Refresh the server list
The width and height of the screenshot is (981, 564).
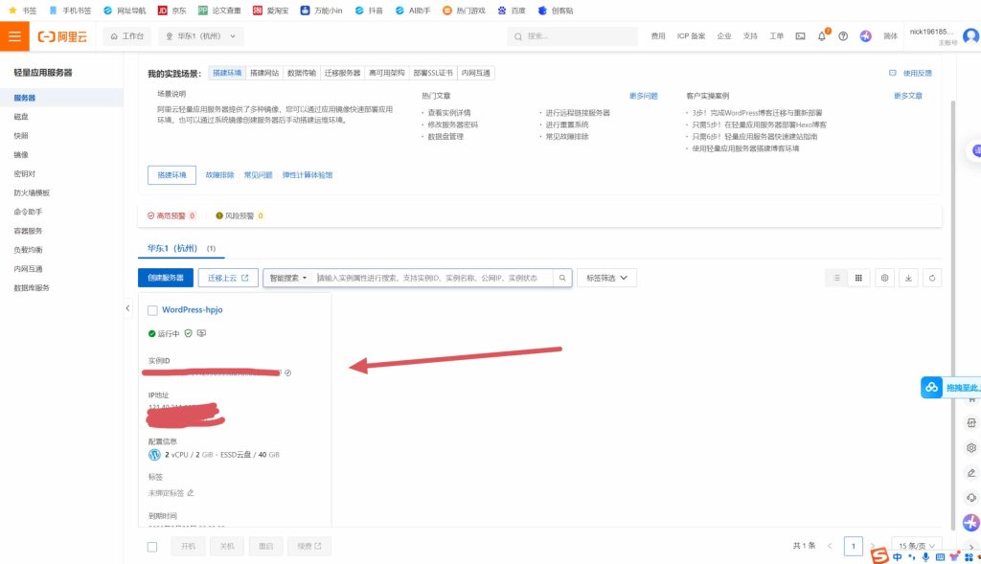[x=932, y=278]
